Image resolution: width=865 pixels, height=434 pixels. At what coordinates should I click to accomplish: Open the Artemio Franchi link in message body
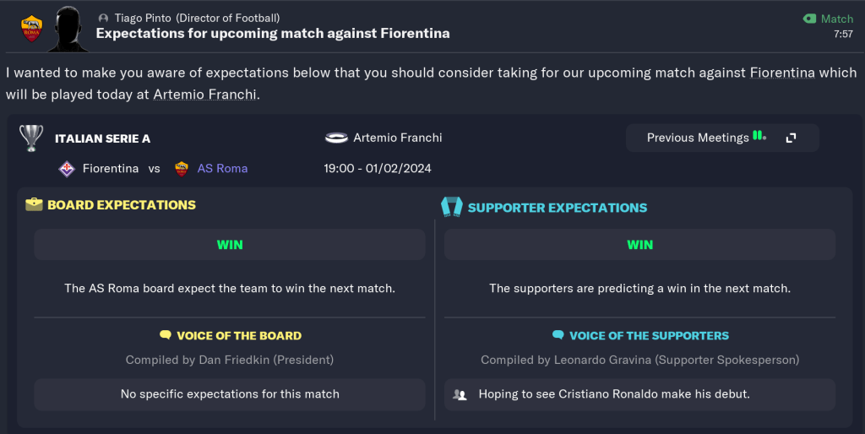(204, 94)
